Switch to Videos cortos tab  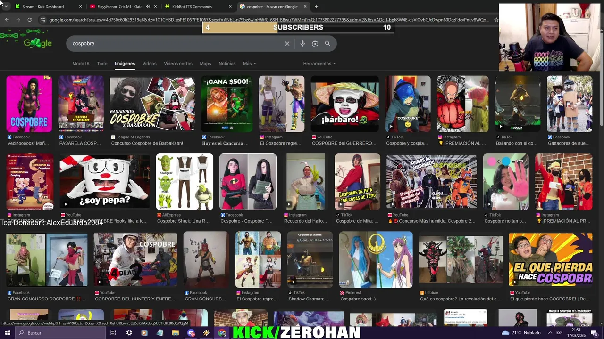(x=178, y=64)
